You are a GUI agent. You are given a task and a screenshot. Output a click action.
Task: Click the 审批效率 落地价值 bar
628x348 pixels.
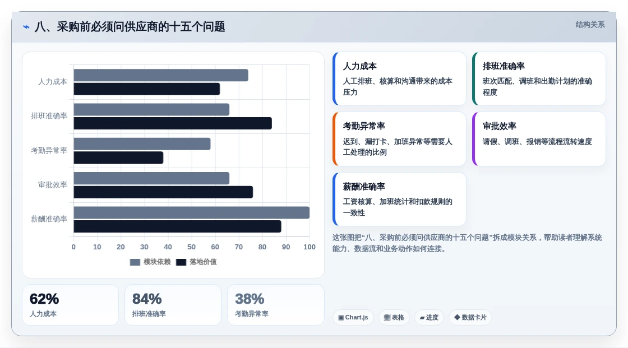click(163, 192)
